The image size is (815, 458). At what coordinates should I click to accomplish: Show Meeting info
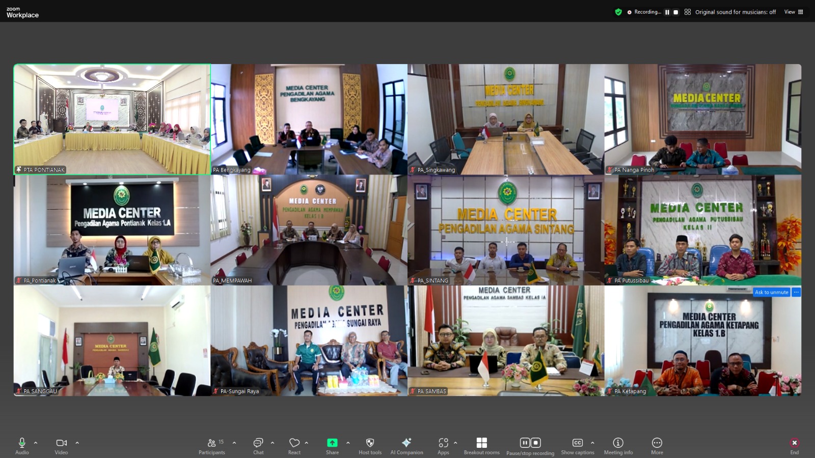click(618, 445)
